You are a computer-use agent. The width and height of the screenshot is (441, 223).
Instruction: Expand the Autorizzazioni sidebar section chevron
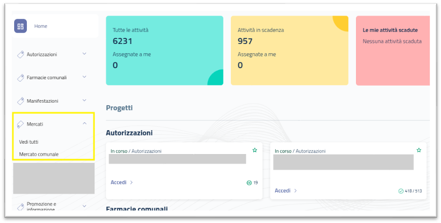pos(85,54)
